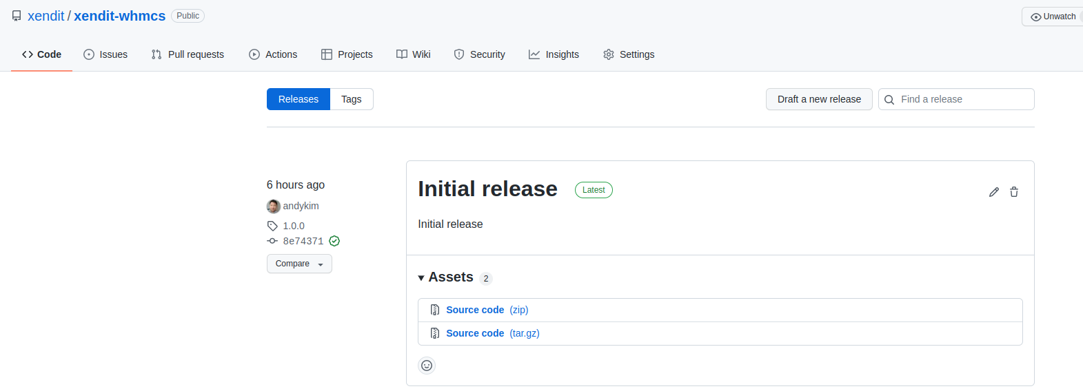Click the Assets count badge
This screenshot has height=391, width=1083.
486,279
